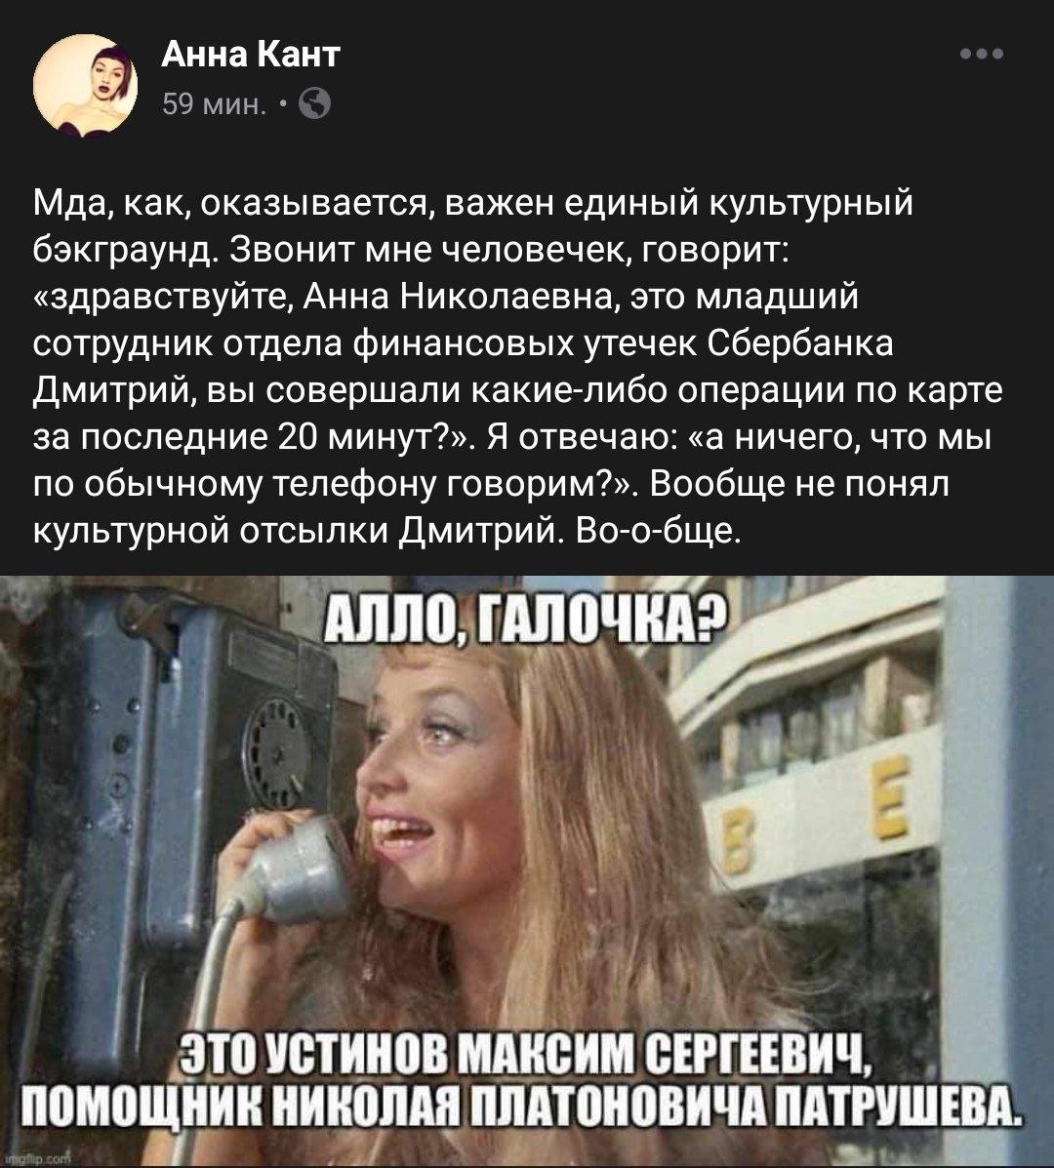Open the Анна Кант profile name link

(251, 55)
